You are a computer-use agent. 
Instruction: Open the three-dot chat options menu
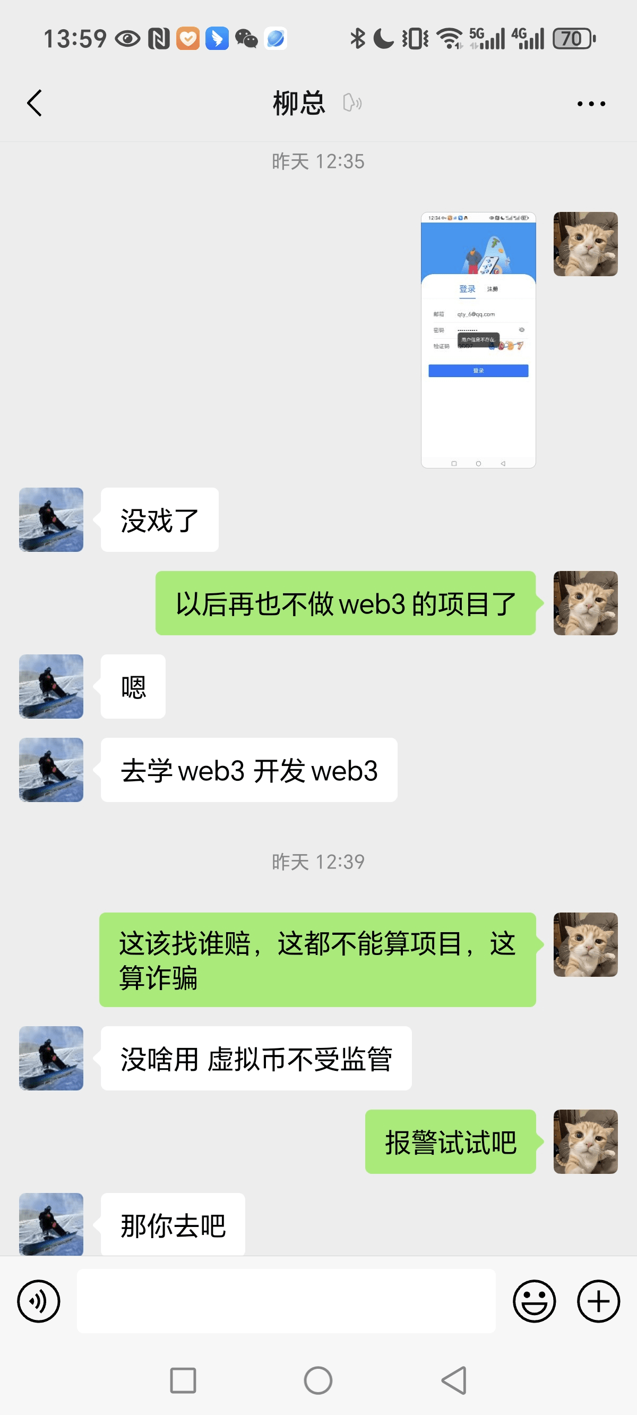click(591, 103)
